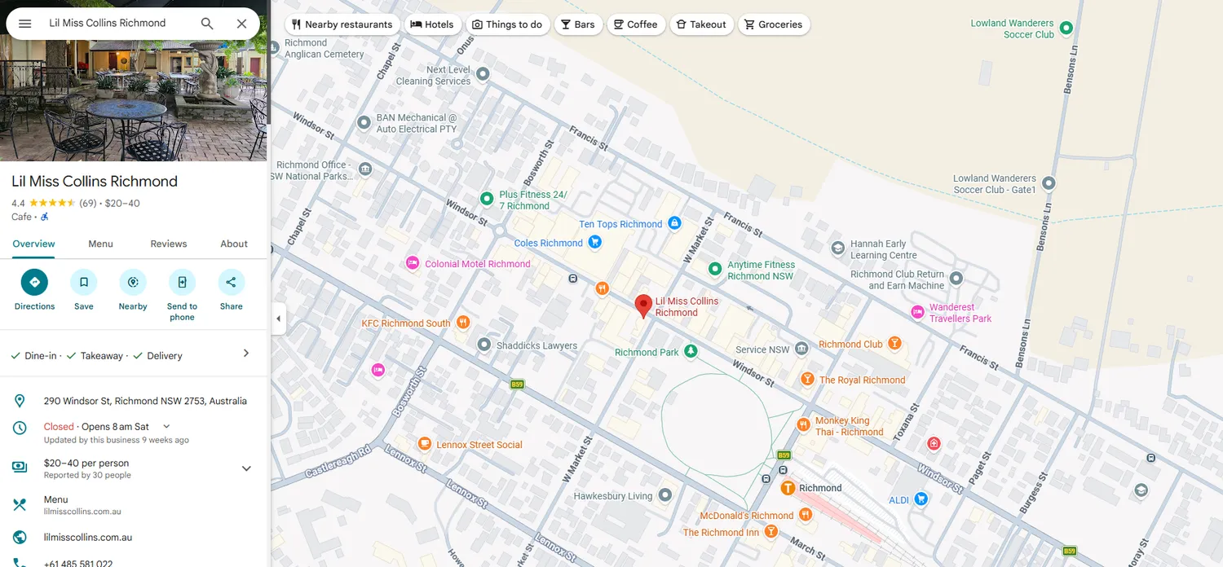The width and height of the screenshot is (1223, 567).
Task: Click the red Lil Miss Collins pin
Action: [643, 306]
